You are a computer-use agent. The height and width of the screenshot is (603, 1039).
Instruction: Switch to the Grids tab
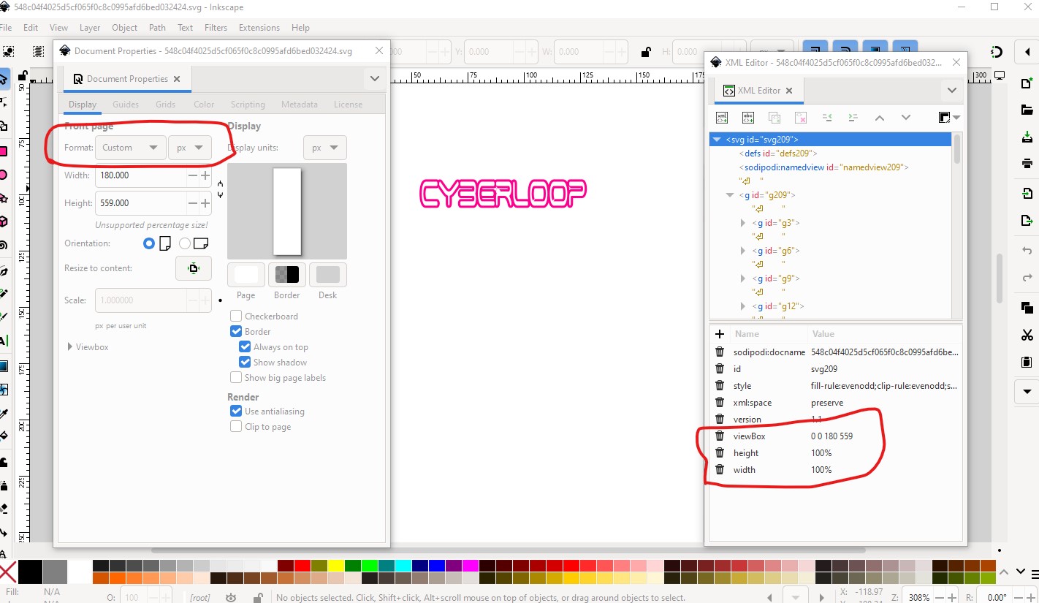166,105
